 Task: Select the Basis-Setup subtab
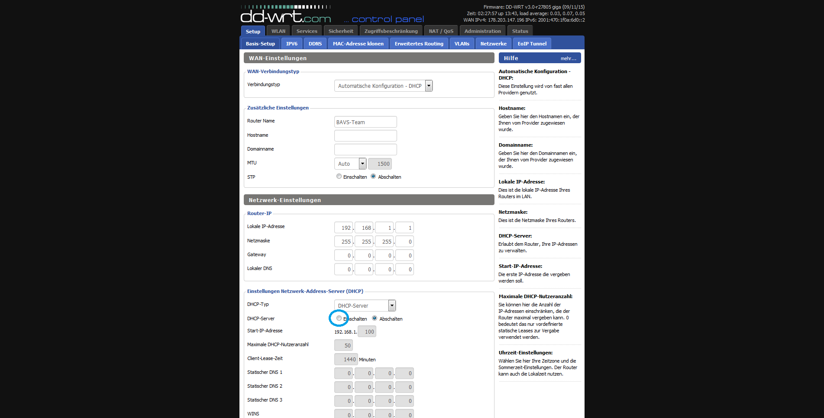[260, 44]
